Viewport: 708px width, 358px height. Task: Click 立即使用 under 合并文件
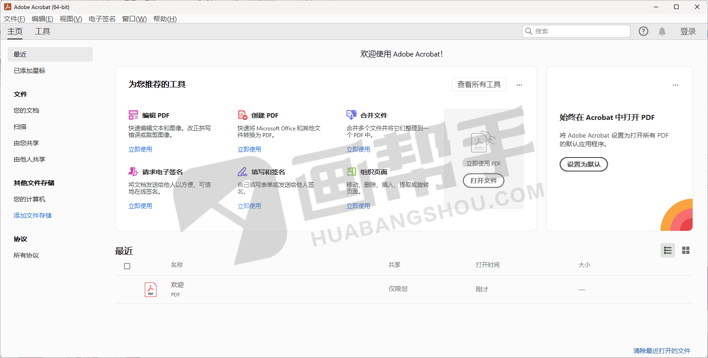(358, 149)
